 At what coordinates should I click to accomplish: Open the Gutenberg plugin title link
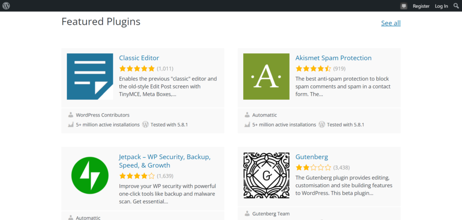(x=312, y=157)
